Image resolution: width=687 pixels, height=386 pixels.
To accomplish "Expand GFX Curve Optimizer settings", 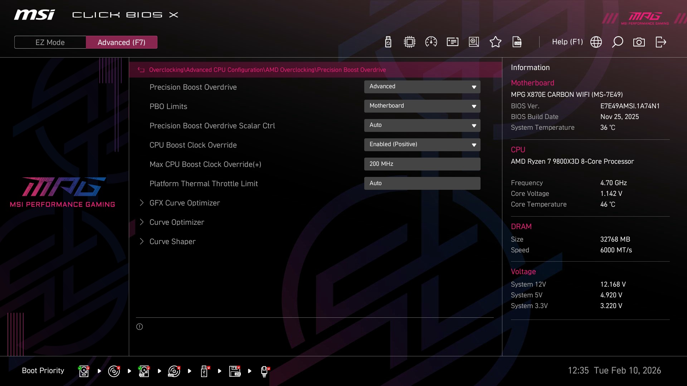I will click(x=185, y=203).
